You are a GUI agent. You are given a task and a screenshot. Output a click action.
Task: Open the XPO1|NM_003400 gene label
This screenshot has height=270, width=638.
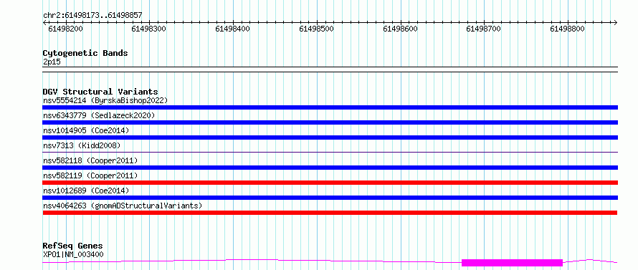coord(73,254)
